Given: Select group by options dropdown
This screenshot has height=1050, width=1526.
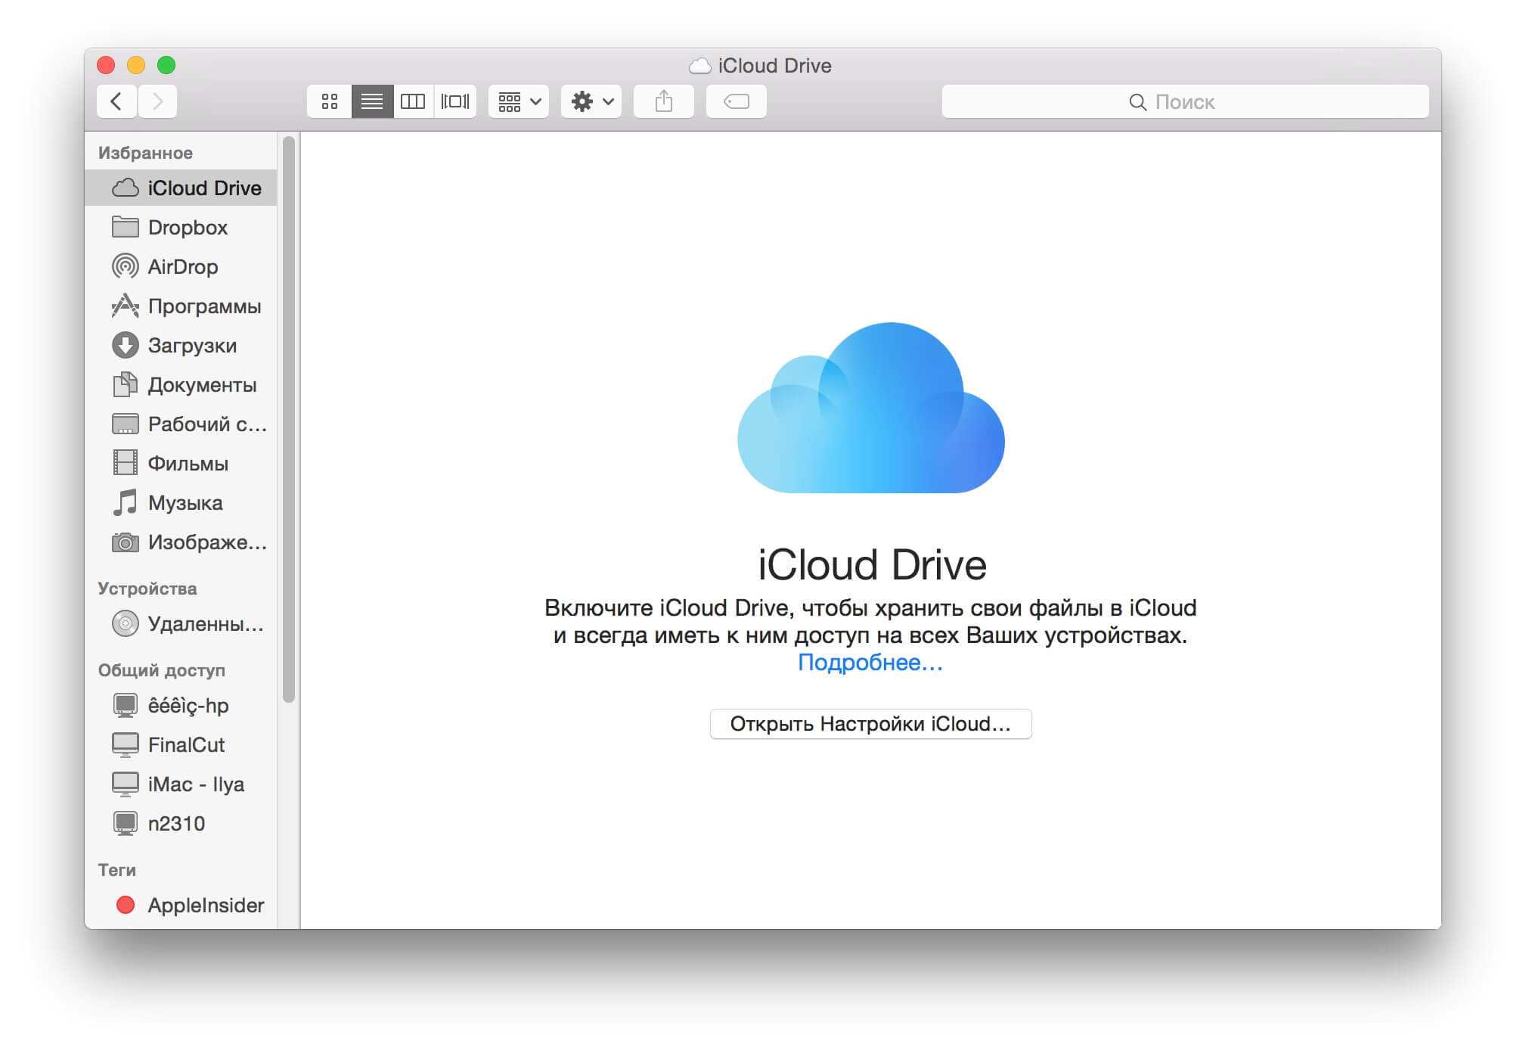Looking at the screenshot, I should point(520,103).
